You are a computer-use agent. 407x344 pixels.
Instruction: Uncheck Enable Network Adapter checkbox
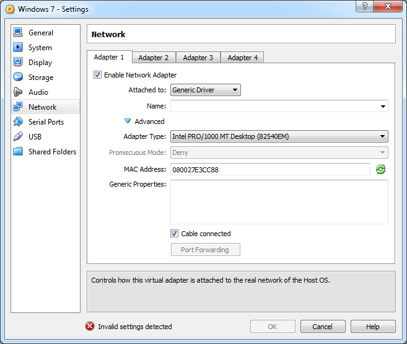tap(97, 75)
